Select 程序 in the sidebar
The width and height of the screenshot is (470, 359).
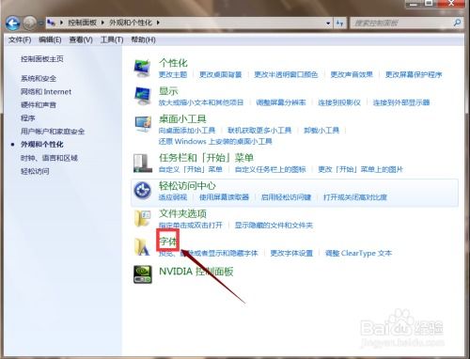point(28,118)
